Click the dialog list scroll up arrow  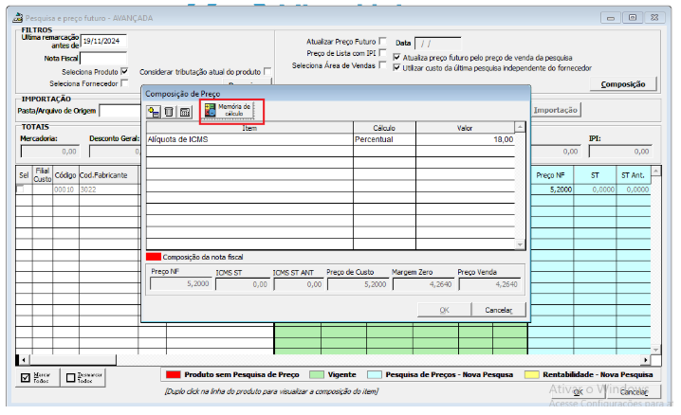coord(520,127)
